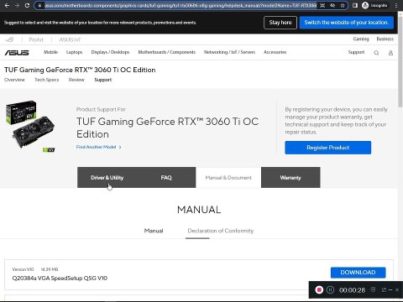Open the Accessories menu

pyautogui.click(x=275, y=52)
